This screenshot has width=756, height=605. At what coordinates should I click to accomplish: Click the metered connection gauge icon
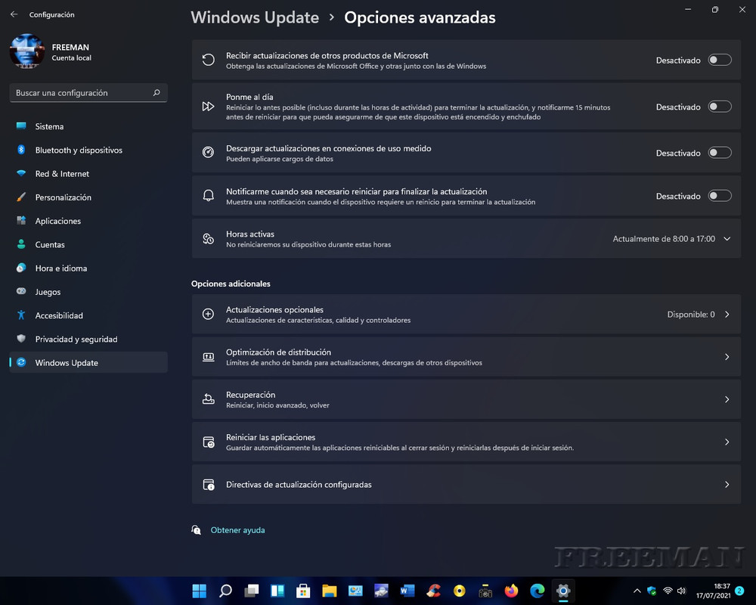coord(209,153)
